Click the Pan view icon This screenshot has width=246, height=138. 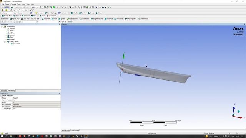click(x=73, y=7)
